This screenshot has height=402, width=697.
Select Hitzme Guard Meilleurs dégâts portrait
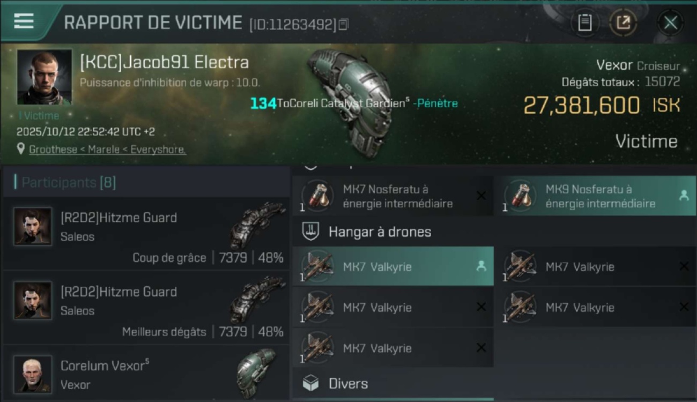pyautogui.click(x=33, y=301)
